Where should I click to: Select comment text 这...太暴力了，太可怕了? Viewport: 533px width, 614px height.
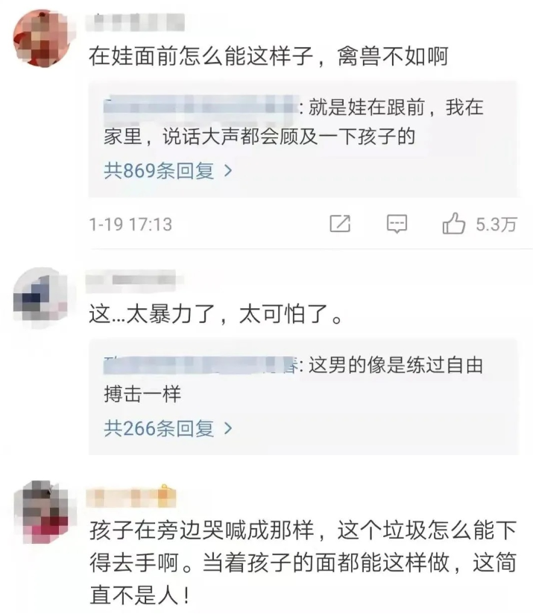[216, 314]
